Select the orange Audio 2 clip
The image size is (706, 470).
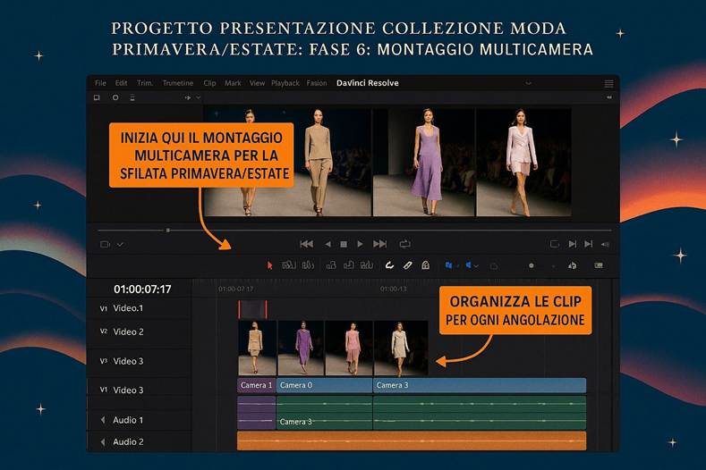412,441
